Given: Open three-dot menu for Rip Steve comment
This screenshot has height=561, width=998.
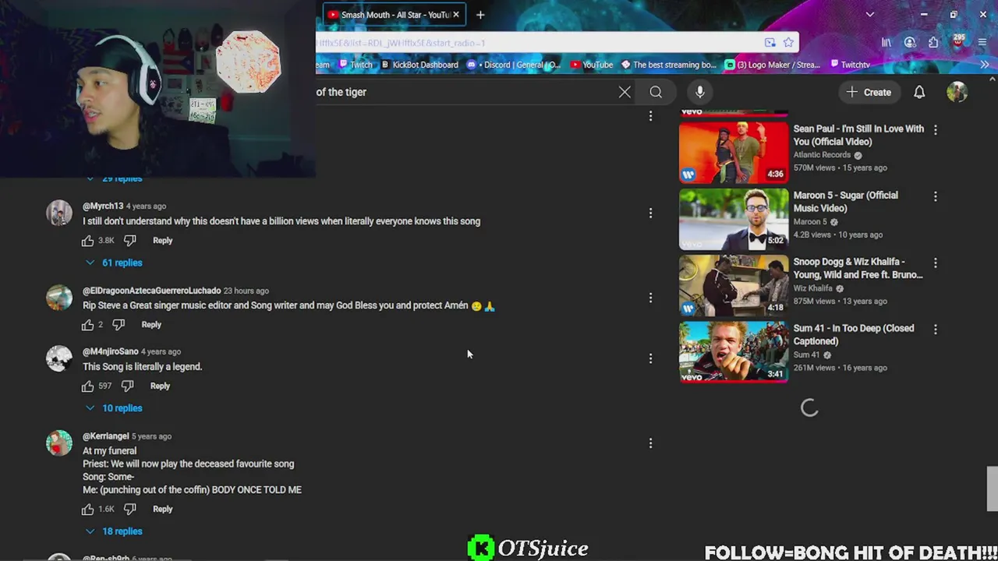Looking at the screenshot, I should [650, 298].
